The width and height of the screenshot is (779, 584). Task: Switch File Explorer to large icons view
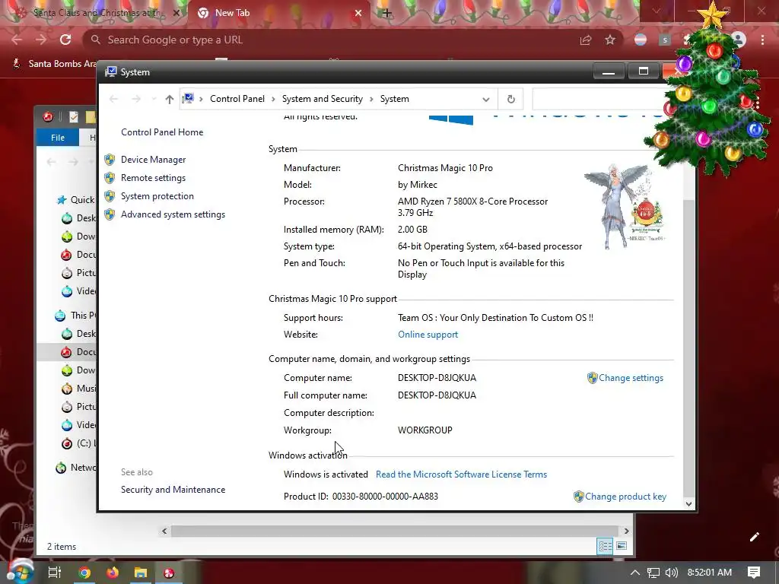pyautogui.click(x=622, y=546)
